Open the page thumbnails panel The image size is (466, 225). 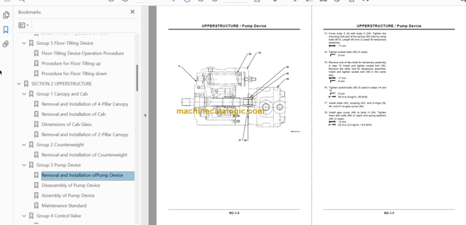(x=6, y=15)
